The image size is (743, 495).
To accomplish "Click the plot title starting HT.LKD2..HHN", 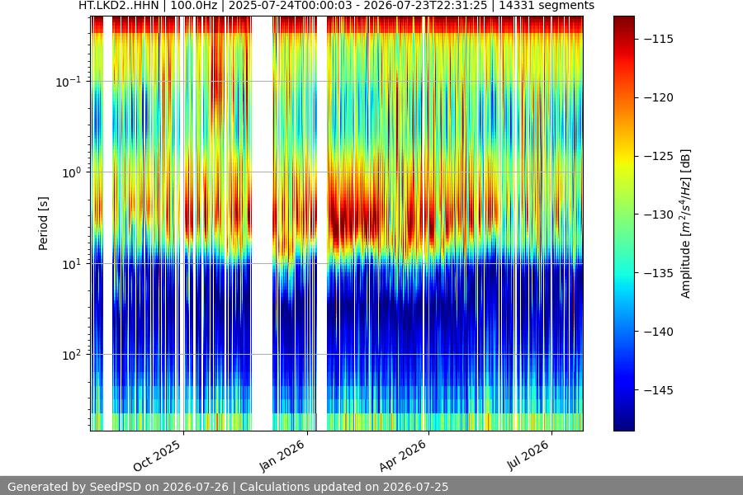I will pos(337,6).
